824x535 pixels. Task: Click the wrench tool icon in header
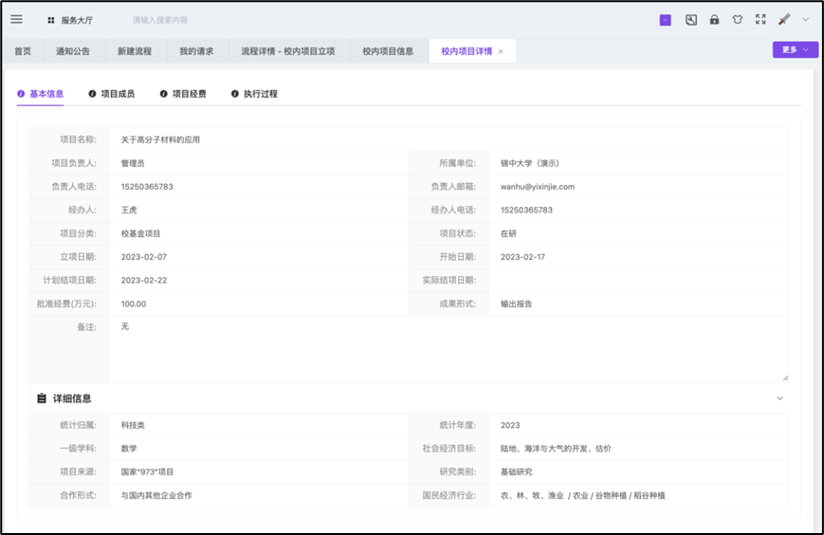(x=691, y=20)
